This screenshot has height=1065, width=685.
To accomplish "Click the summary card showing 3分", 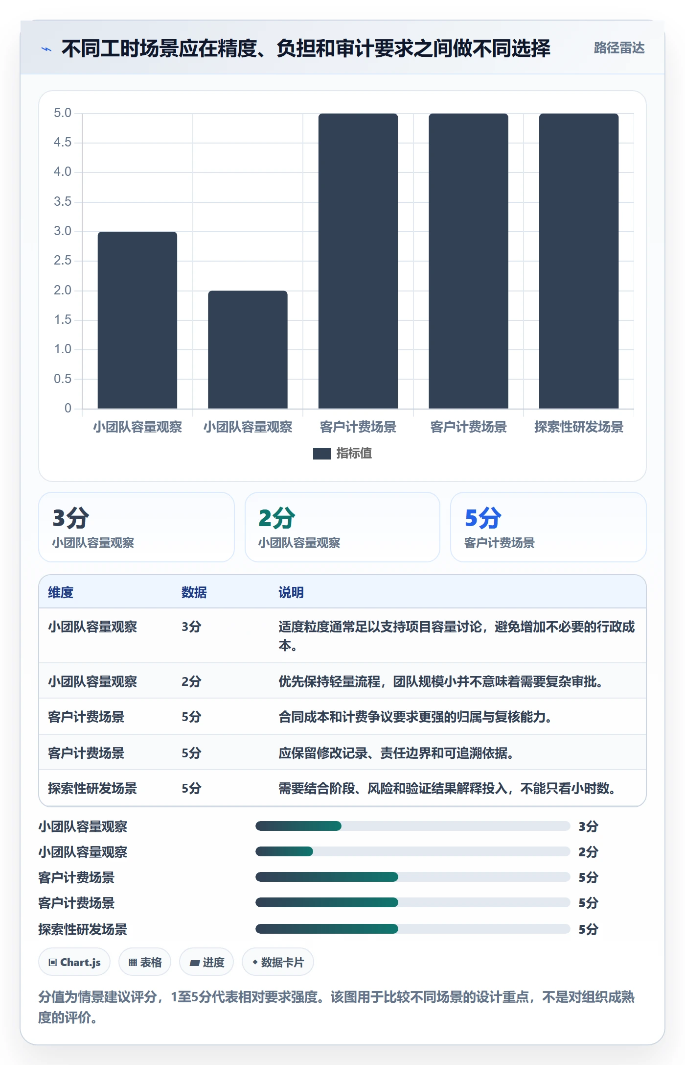I will 137,527.
